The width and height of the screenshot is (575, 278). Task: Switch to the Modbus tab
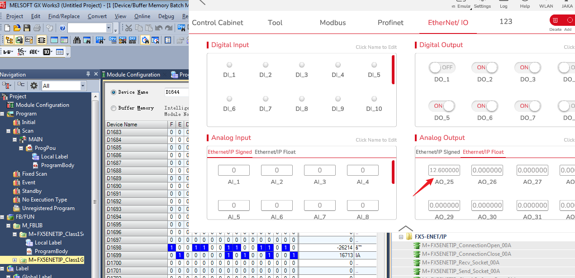(333, 23)
